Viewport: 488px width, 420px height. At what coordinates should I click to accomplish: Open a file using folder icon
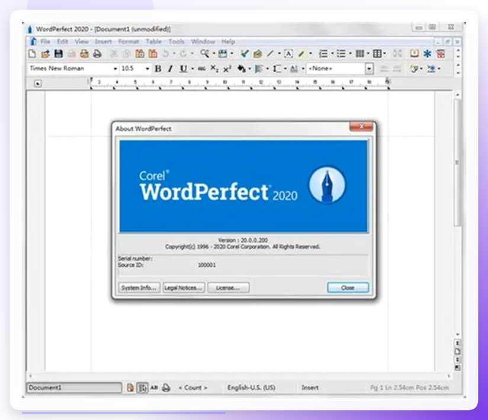click(46, 54)
